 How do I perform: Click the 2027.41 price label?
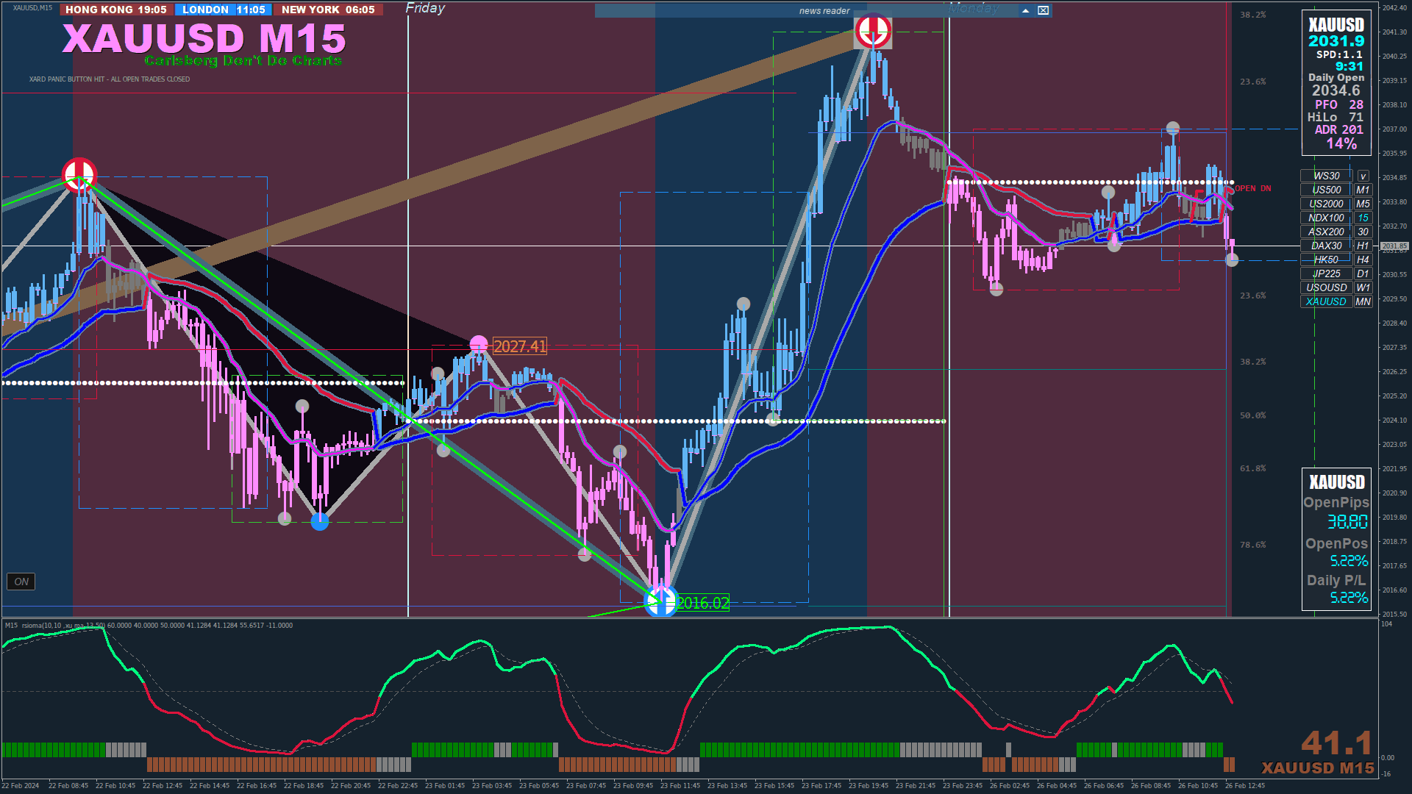click(x=520, y=346)
